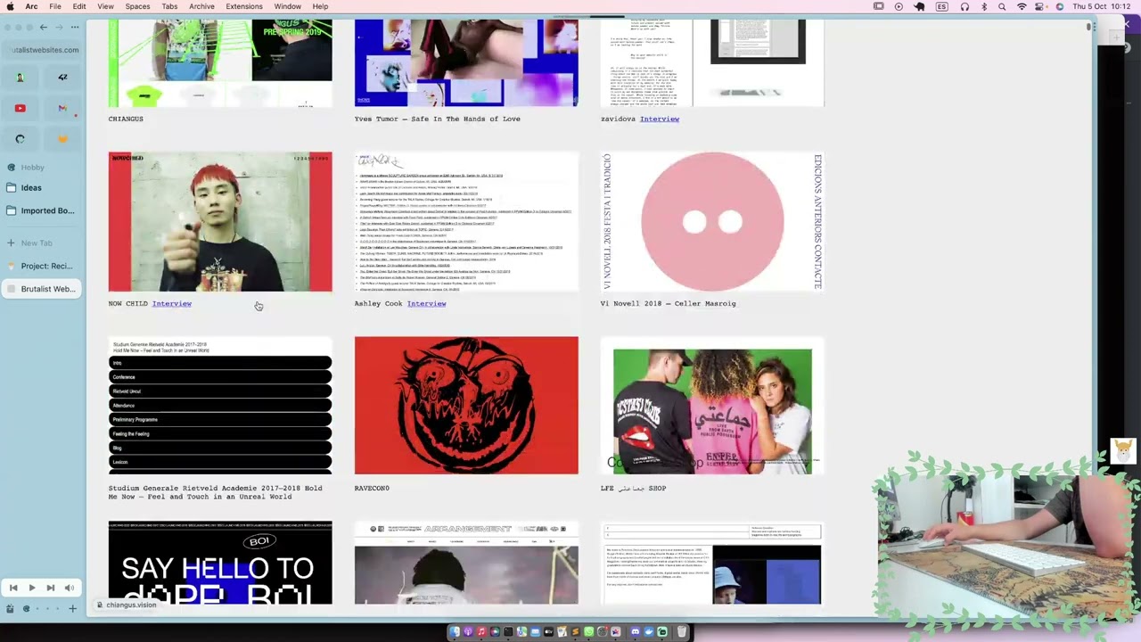Open the Ashley Cook text-list thumbnail
Screen dimensions: 1141x642
pyautogui.click(x=466, y=221)
